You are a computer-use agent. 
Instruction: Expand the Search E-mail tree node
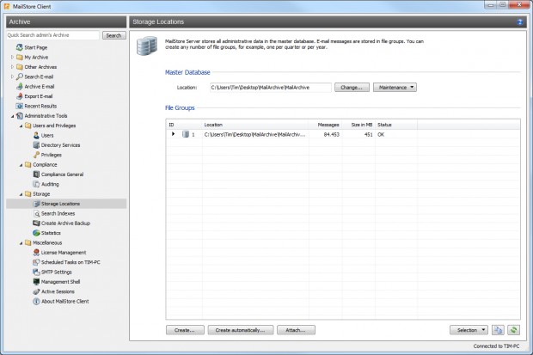[x=13, y=77]
